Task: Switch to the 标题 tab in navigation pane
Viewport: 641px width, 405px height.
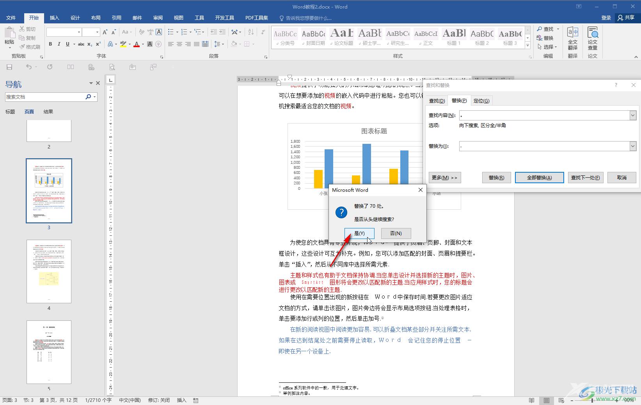Action: (10, 111)
